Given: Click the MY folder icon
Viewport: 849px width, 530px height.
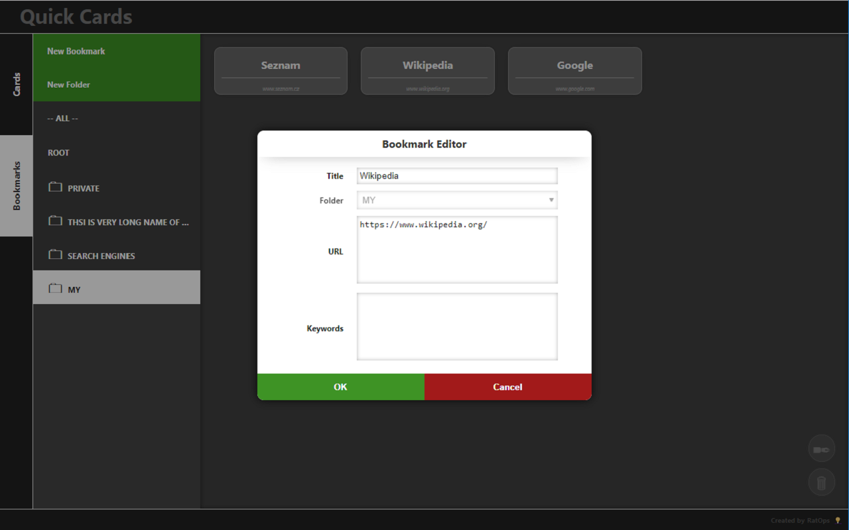Looking at the screenshot, I should click(x=55, y=289).
